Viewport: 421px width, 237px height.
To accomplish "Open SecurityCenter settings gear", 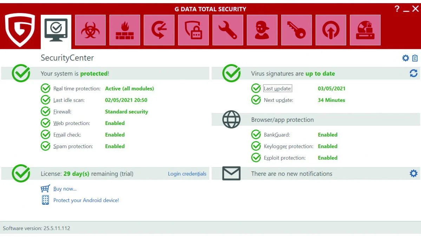I will [x=406, y=58].
